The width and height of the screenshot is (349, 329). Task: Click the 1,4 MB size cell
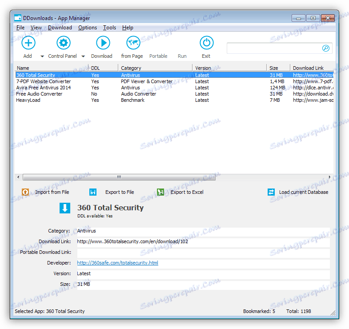(277, 81)
